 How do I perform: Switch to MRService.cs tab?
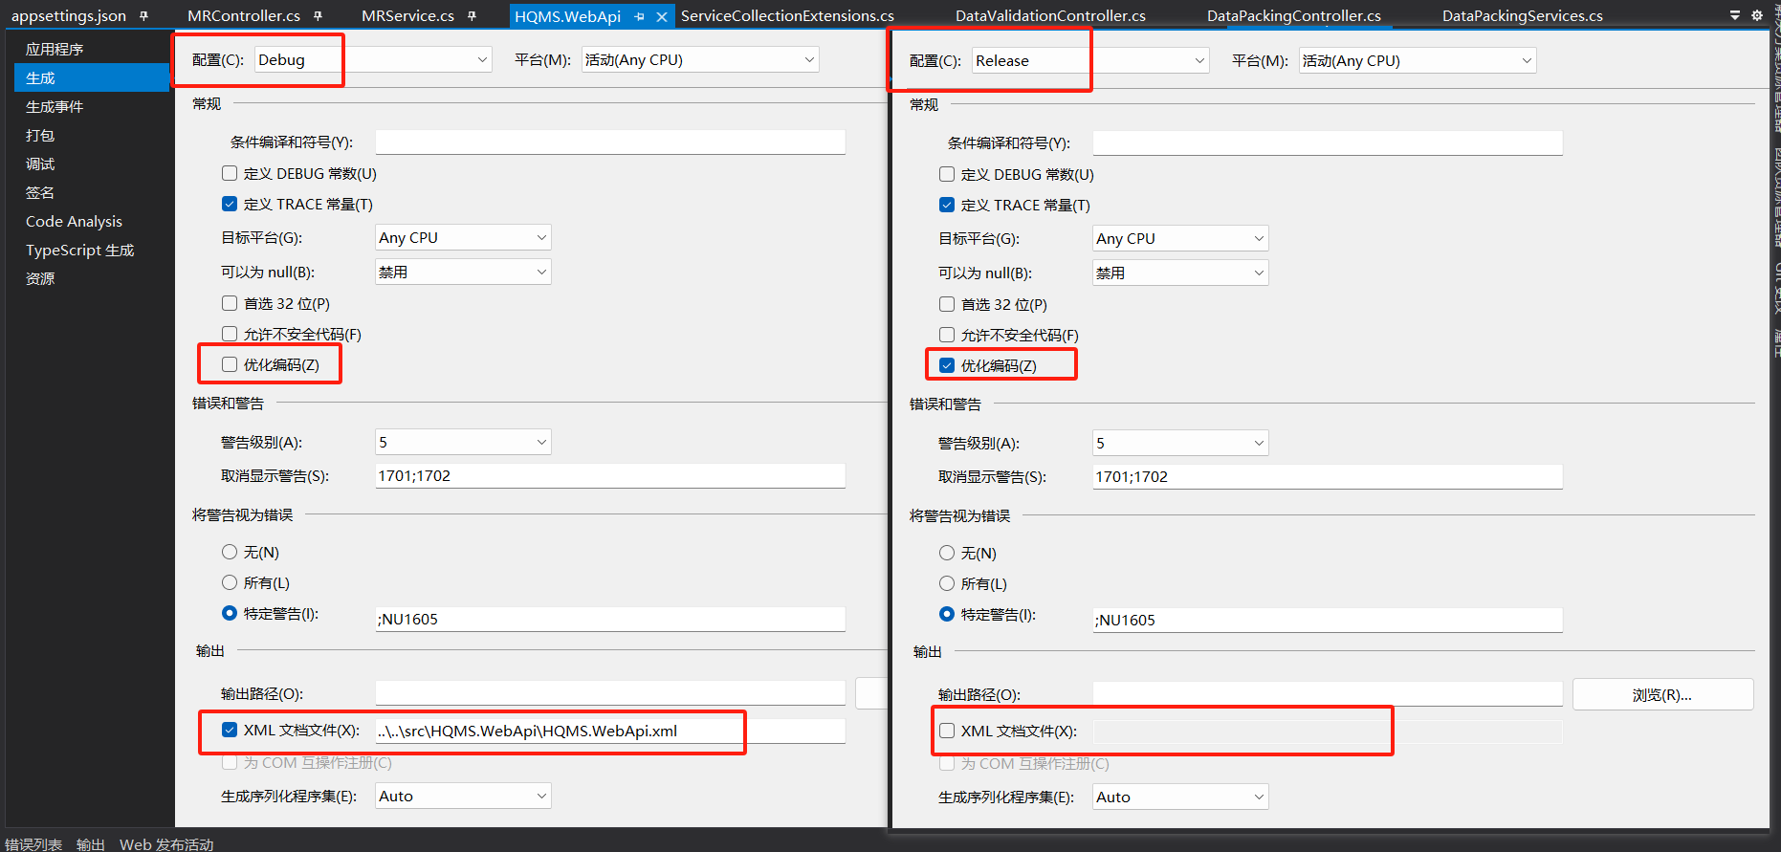[x=407, y=15]
